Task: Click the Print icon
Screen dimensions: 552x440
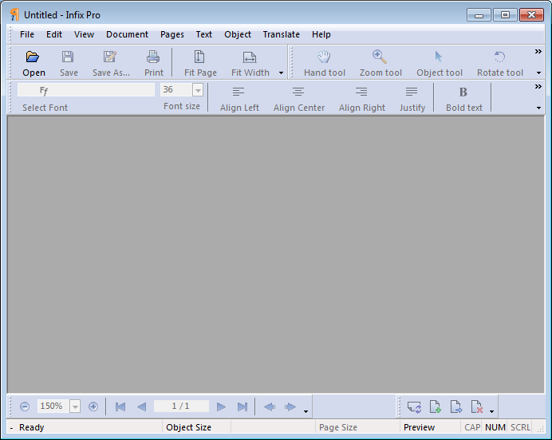Action: point(153,57)
